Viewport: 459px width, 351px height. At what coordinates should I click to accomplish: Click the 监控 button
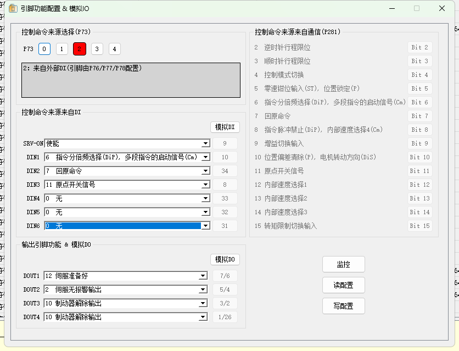coord(344,264)
